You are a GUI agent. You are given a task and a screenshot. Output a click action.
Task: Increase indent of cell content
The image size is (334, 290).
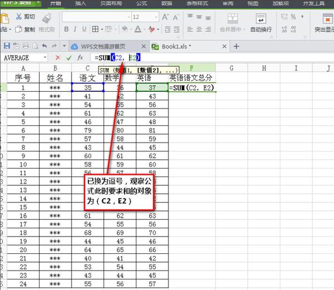[176, 30]
